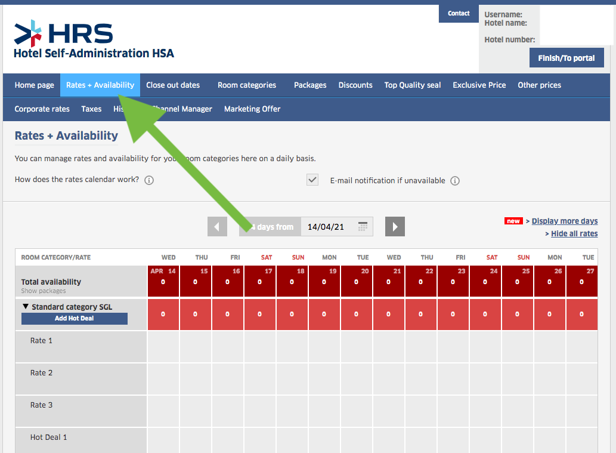Image resolution: width=616 pixels, height=453 pixels.
Task: Open the calendar date picker icon
Action: point(363,227)
